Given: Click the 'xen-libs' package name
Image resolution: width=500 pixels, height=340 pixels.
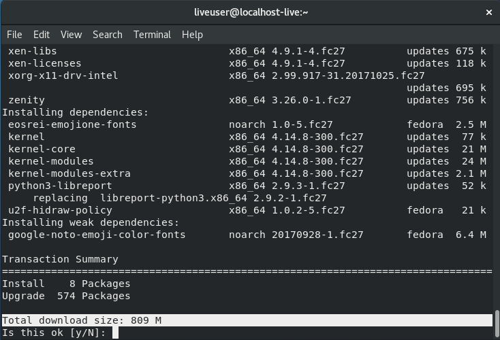Looking at the screenshot, I should (x=33, y=51).
